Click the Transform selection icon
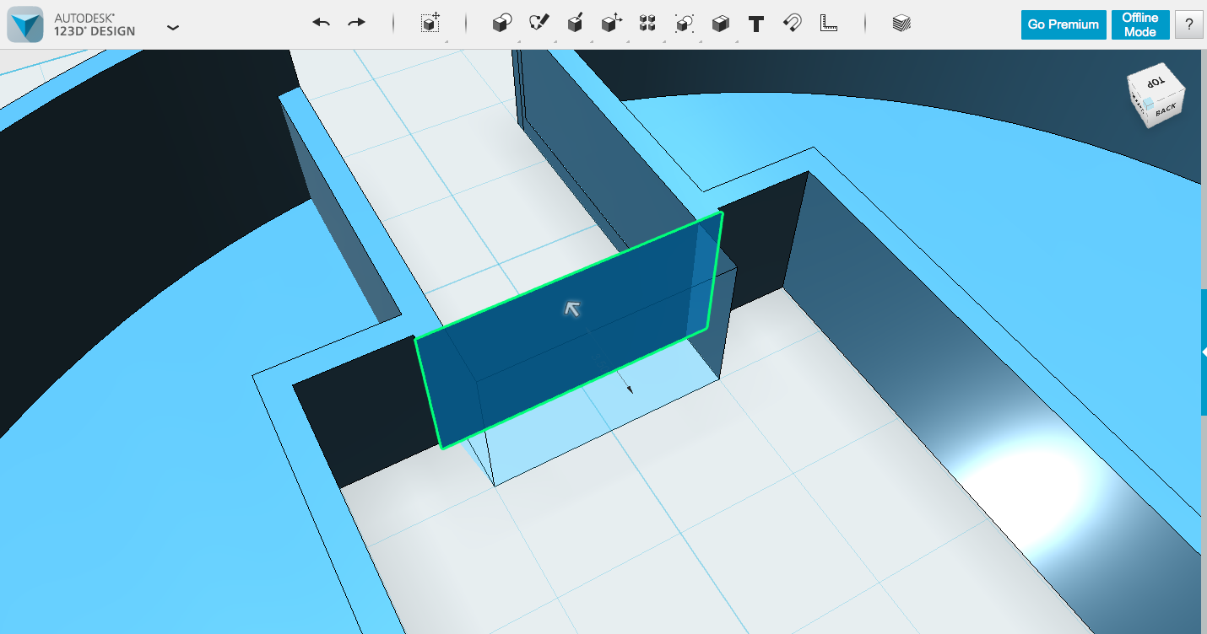The image size is (1207, 634). click(430, 24)
